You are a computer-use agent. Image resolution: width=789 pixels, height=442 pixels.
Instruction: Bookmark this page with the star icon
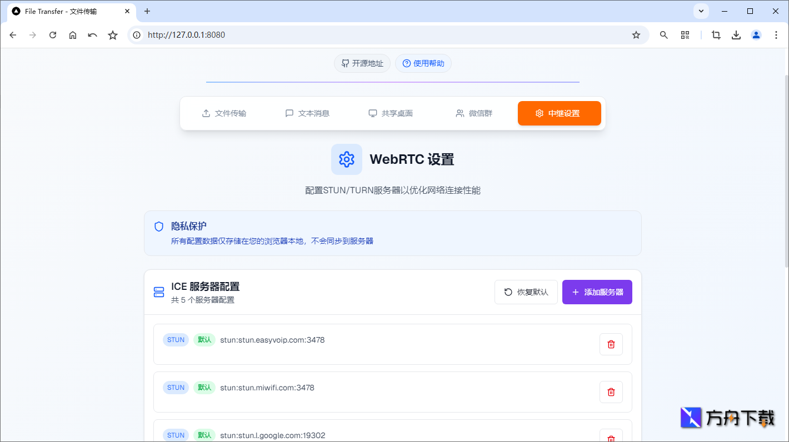636,34
